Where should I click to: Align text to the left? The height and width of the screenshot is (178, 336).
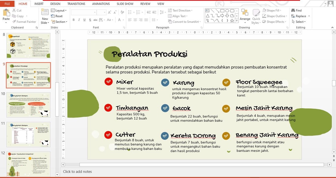(x=129, y=20)
